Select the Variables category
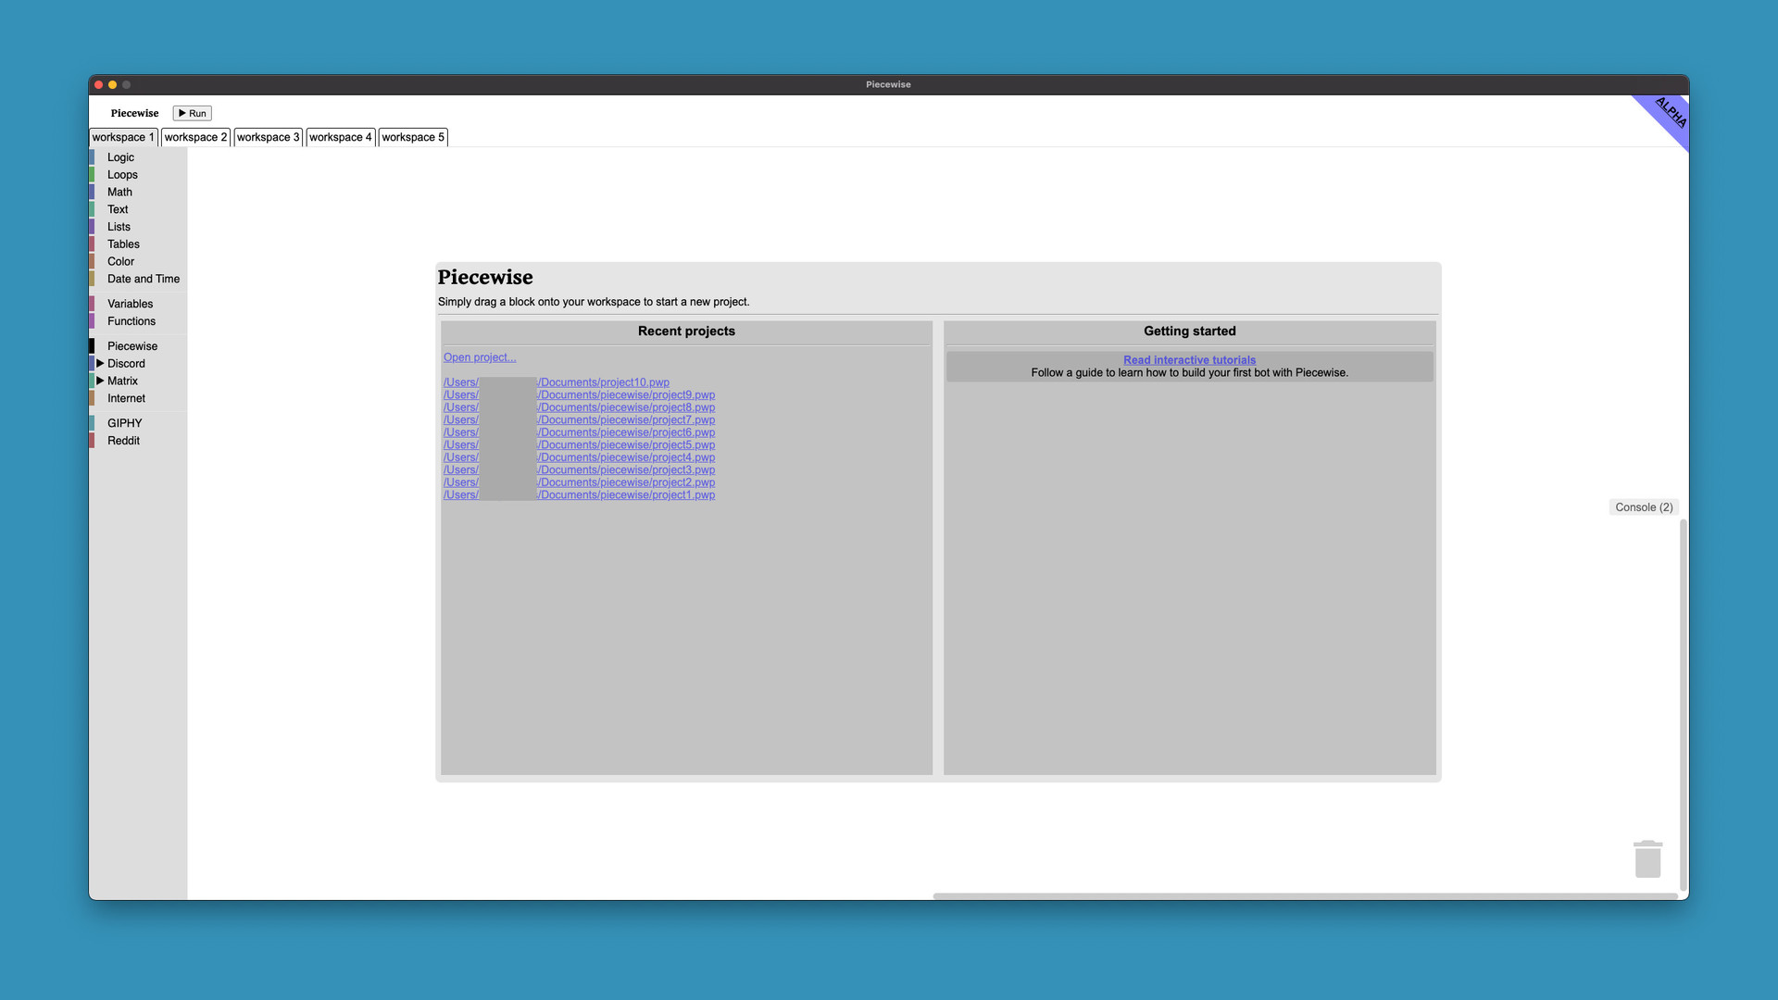Viewport: 1778px width, 1000px height. pyautogui.click(x=130, y=304)
